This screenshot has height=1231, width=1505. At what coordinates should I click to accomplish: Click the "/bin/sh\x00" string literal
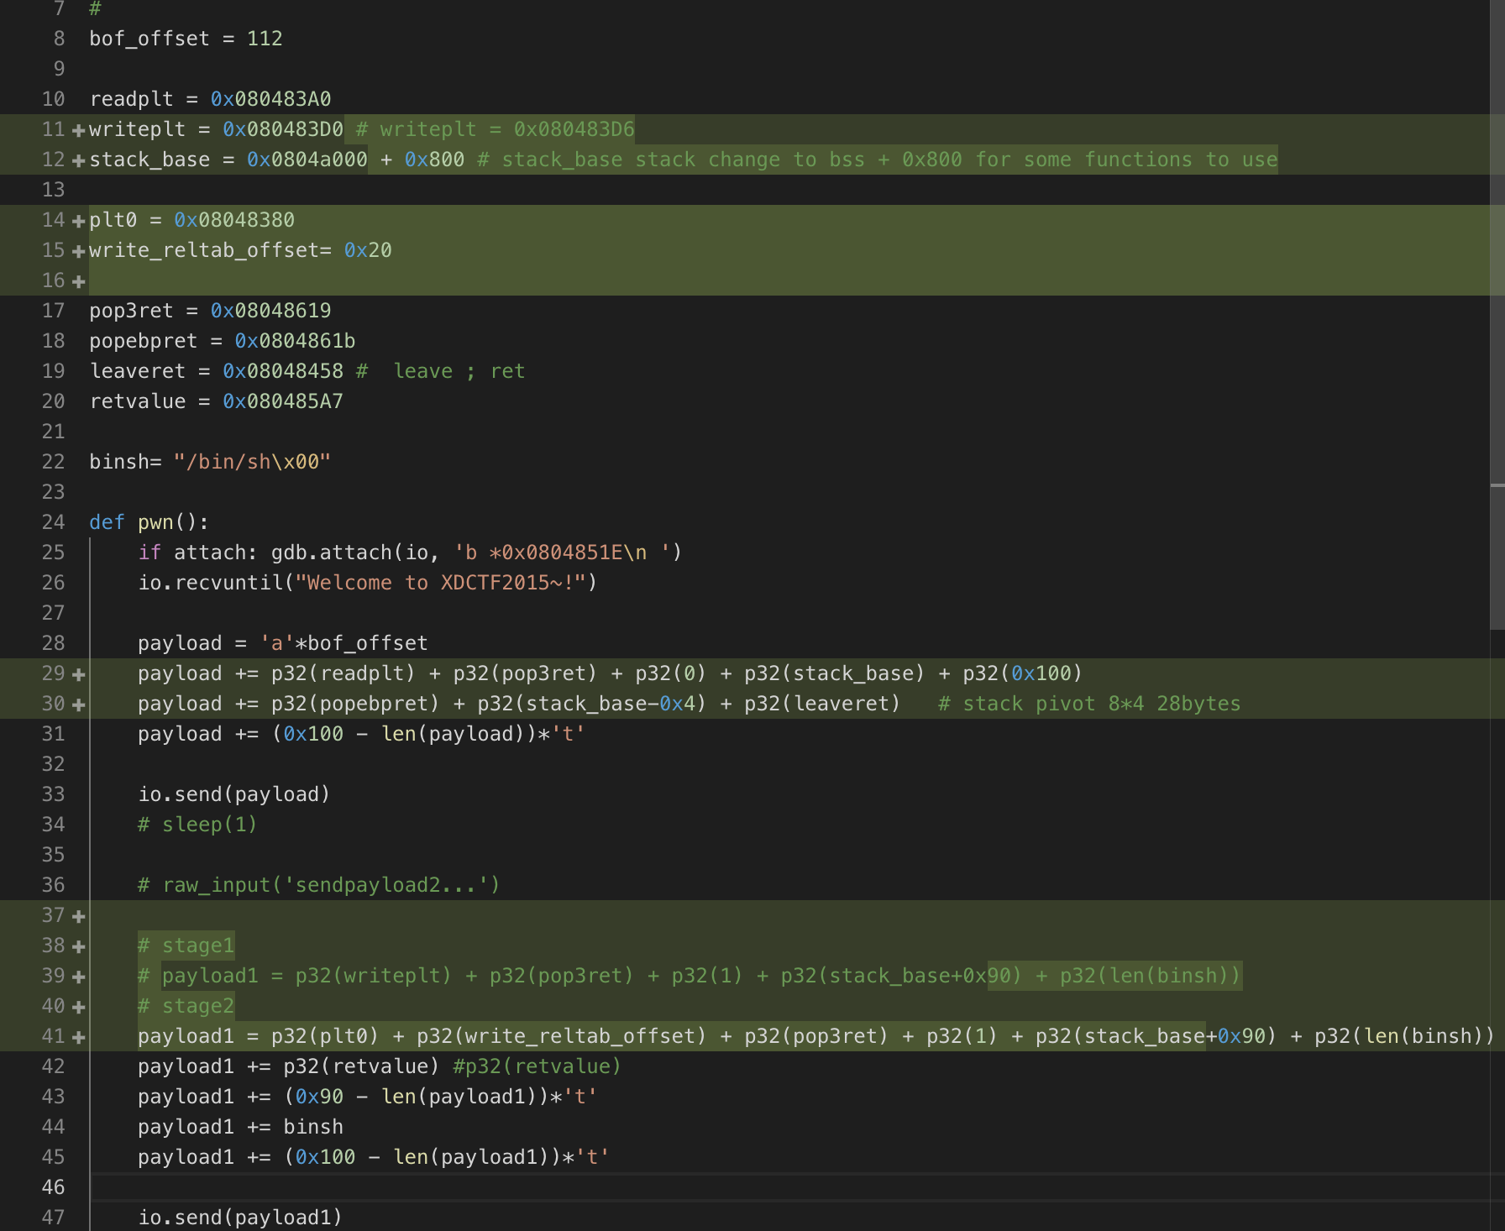252,462
